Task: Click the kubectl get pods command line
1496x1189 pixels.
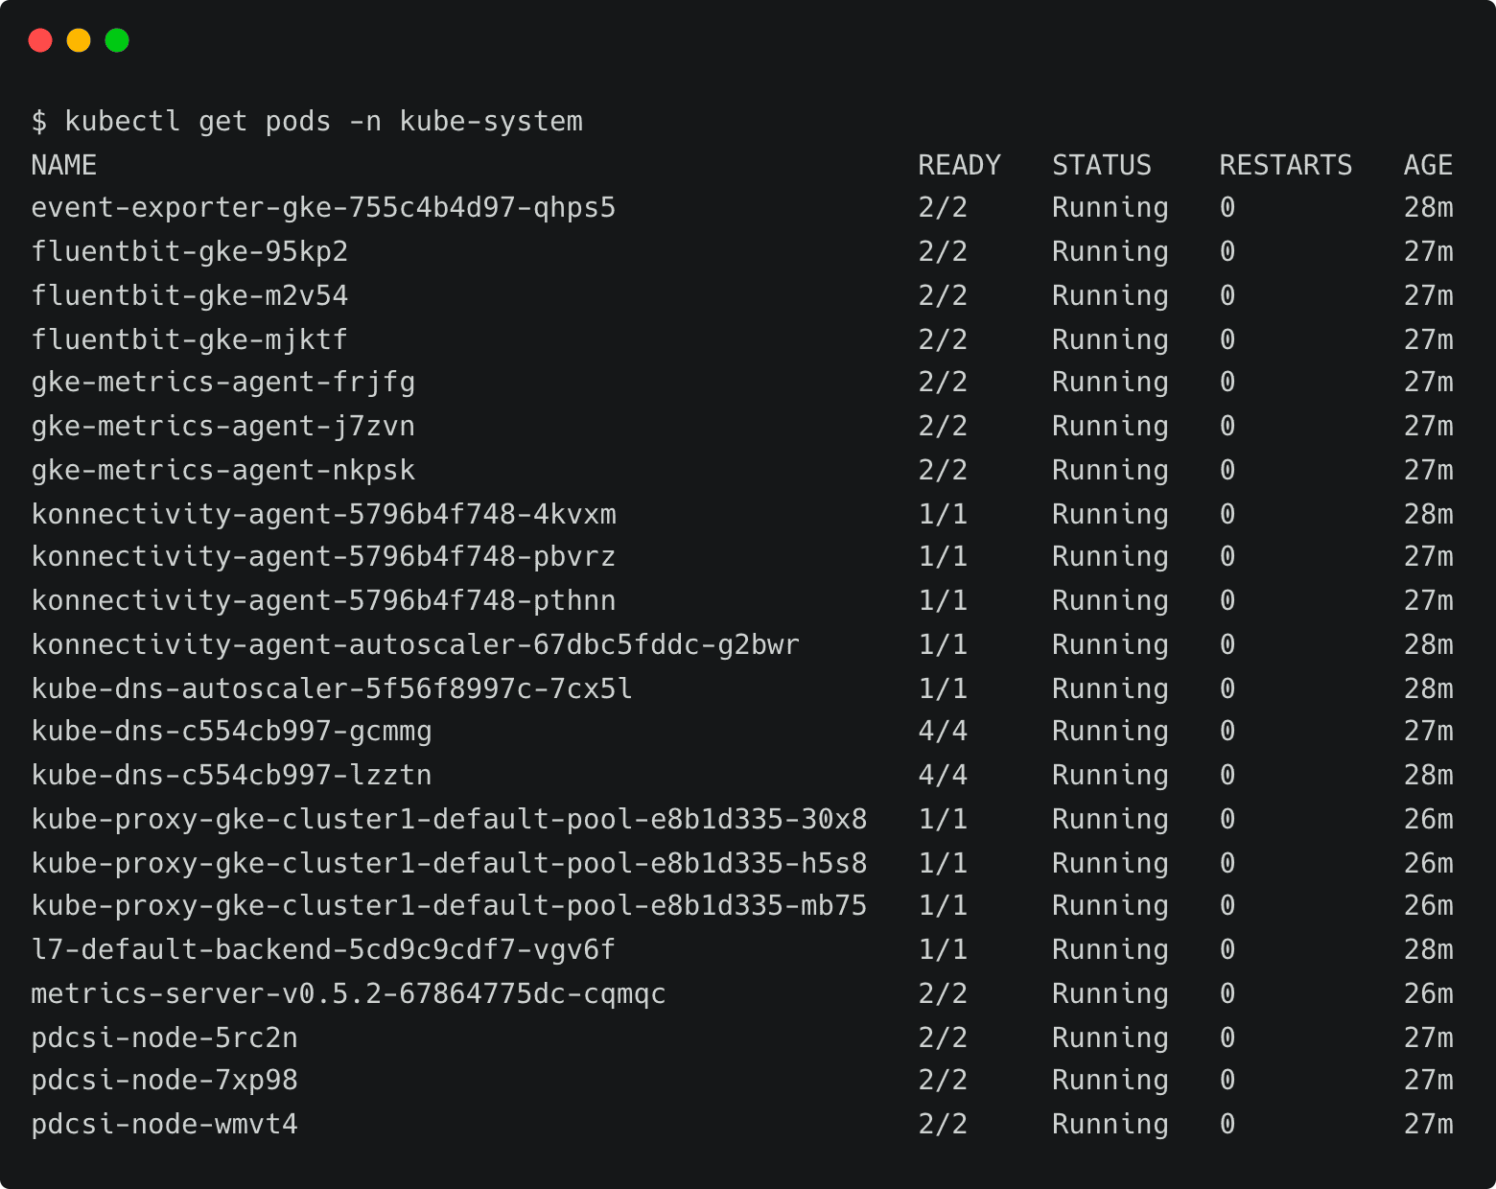Action: coord(307,122)
